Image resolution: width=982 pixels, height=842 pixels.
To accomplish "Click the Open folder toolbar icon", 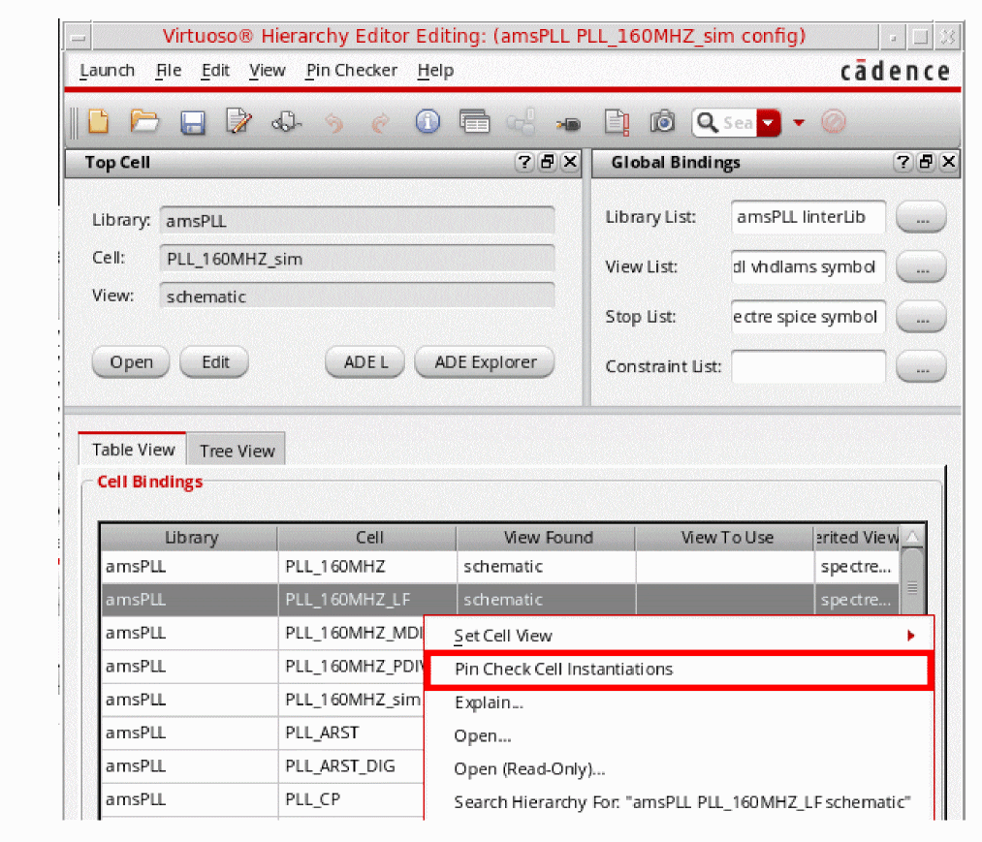I will pos(144,122).
